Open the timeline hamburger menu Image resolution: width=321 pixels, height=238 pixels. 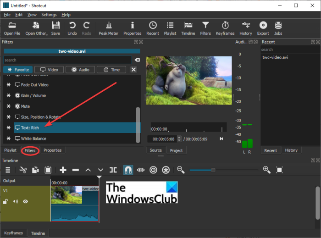[x=8, y=170]
